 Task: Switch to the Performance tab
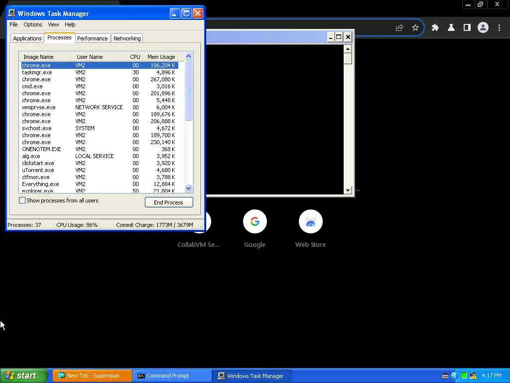coord(92,38)
